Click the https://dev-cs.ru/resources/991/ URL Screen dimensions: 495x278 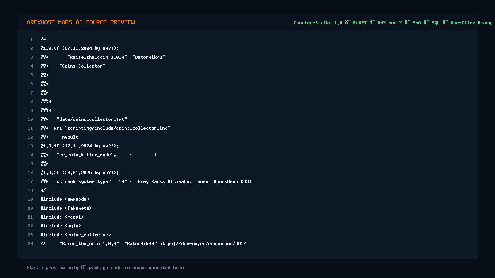click(203, 244)
